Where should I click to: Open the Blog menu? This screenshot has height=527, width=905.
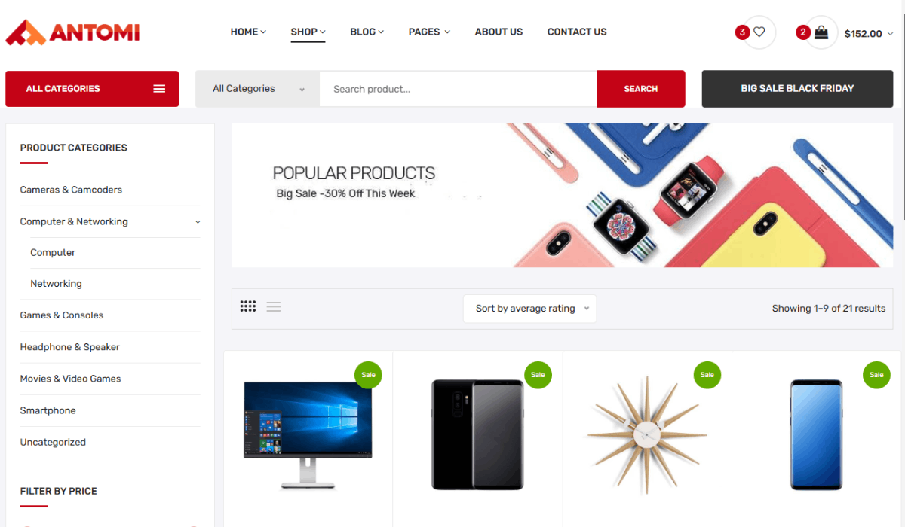click(x=367, y=32)
